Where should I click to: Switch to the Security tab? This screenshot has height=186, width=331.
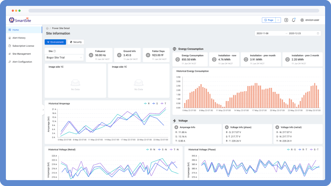76,42
